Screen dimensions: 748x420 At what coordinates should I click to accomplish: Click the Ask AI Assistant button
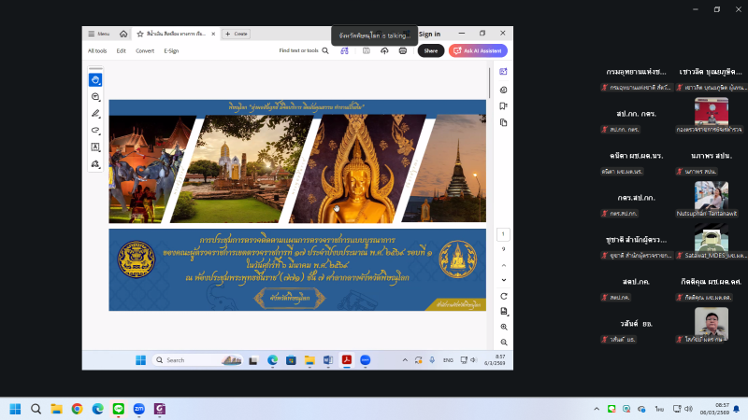point(478,50)
